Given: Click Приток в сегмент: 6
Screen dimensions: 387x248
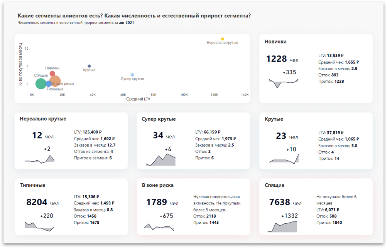Looking at the screenshot, I should pyautogui.click(x=93, y=158).
